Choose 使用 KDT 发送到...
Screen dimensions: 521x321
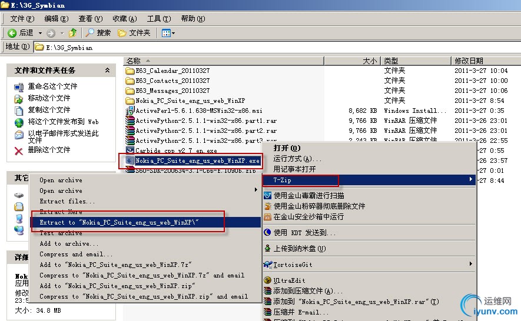[x=369, y=233]
